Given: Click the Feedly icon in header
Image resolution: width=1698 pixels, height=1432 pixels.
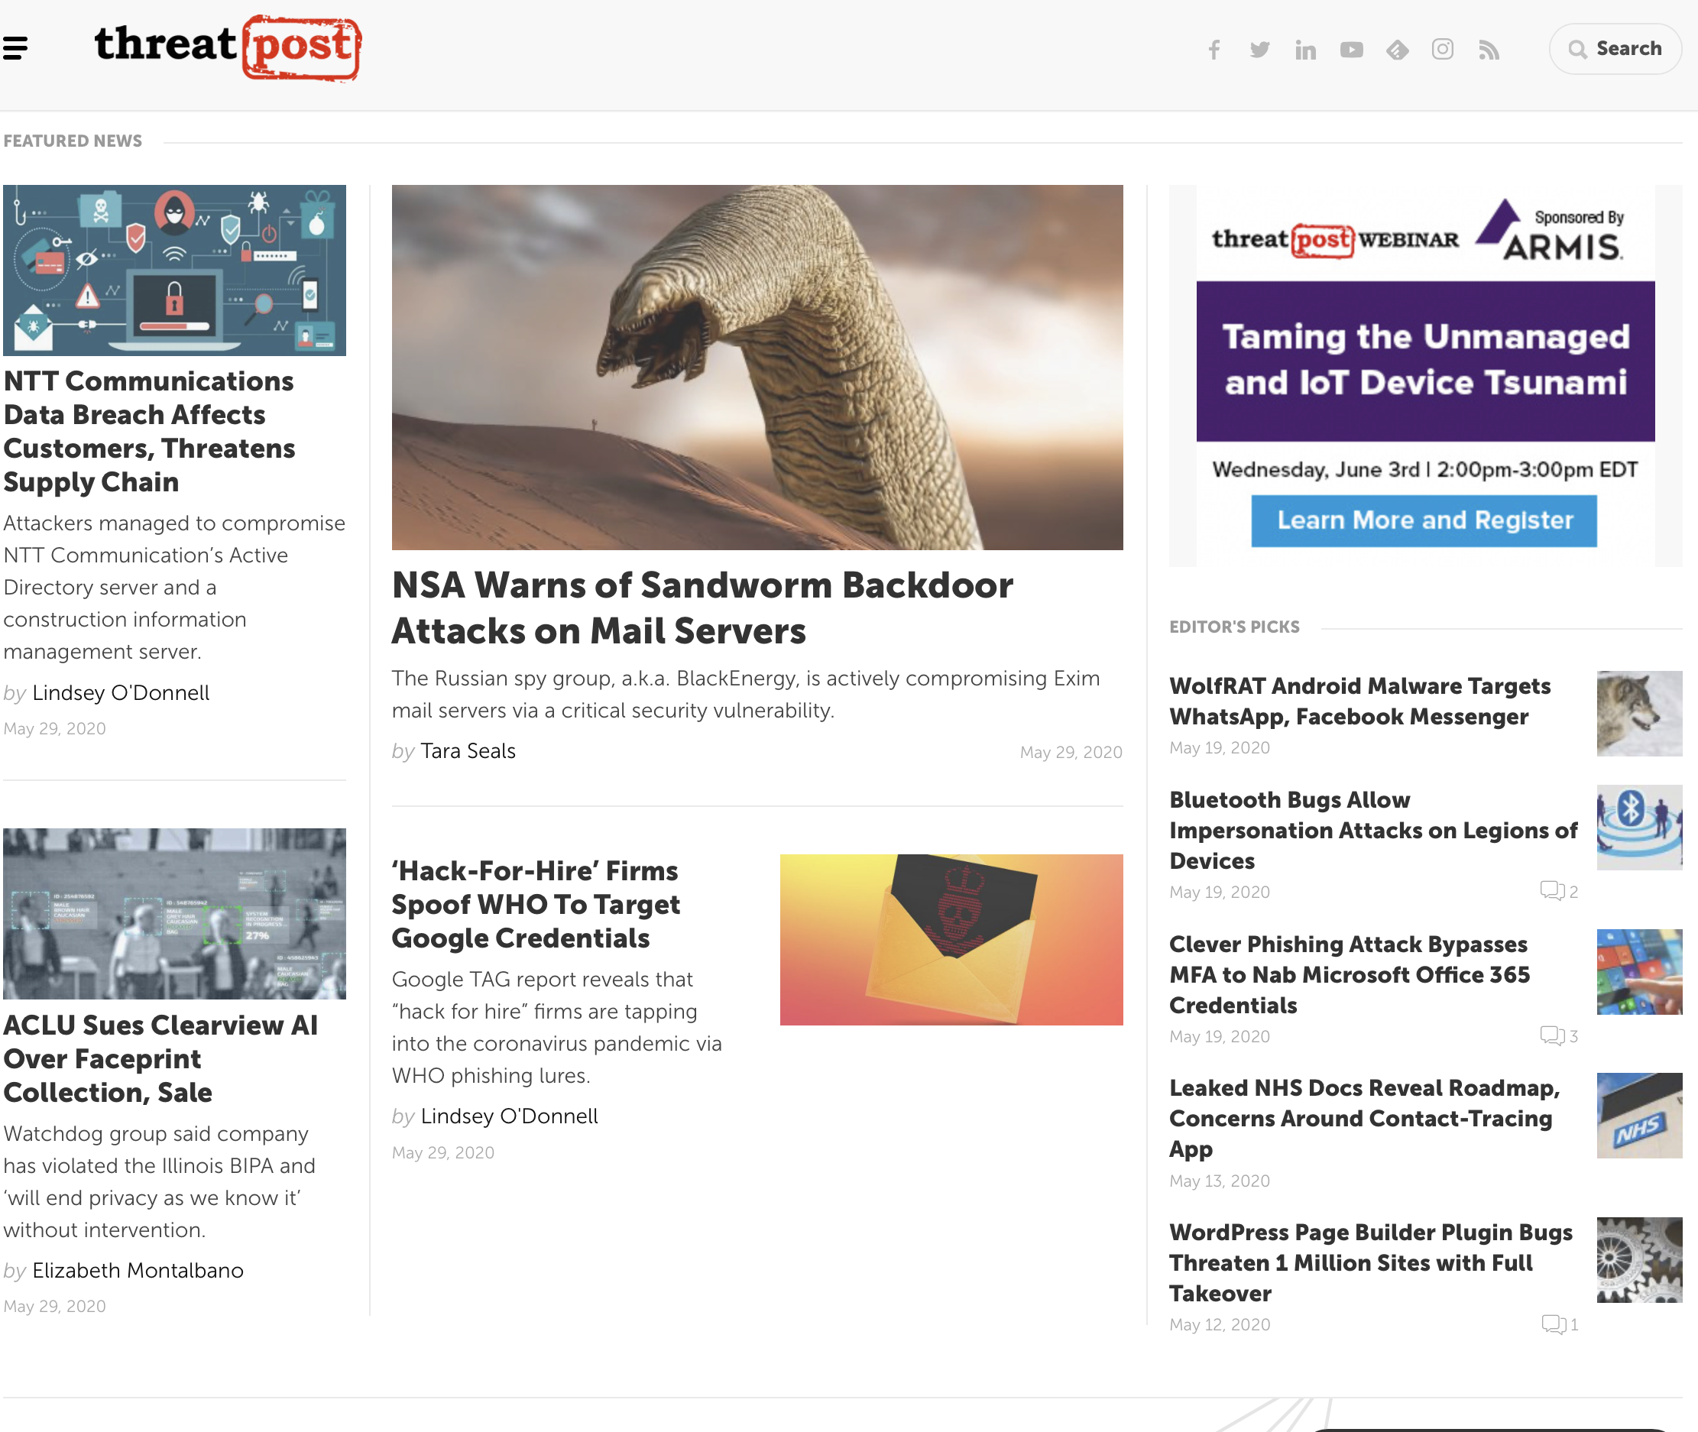Looking at the screenshot, I should tap(1397, 50).
